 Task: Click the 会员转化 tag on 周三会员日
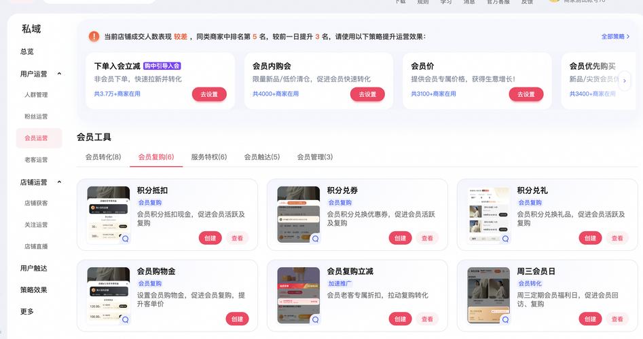(530, 283)
